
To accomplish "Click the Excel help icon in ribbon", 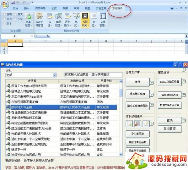I will coord(172,8).
